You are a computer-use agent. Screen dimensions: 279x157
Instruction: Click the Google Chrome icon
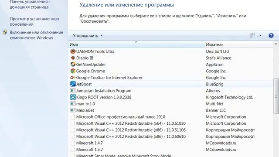click(x=73, y=71)
